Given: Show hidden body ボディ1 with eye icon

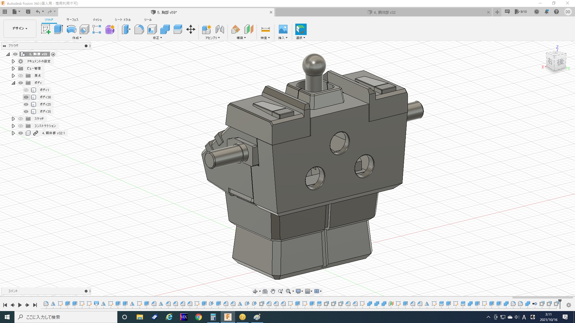Looking at the screenshot, I should [x=26, y=90].
